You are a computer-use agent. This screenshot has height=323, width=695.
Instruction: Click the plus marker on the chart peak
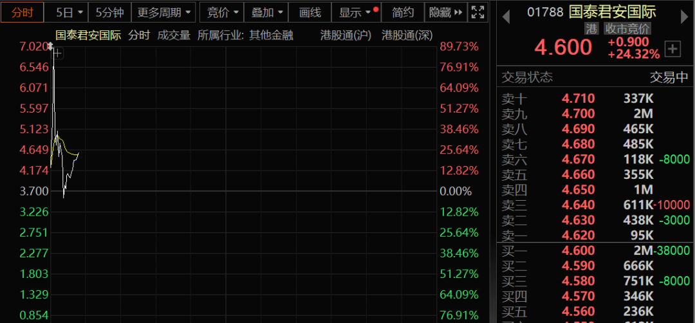58,54
